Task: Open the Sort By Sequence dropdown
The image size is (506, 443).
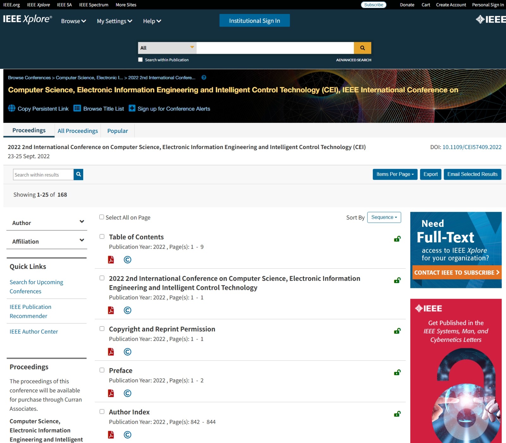Action: [384, 217]
